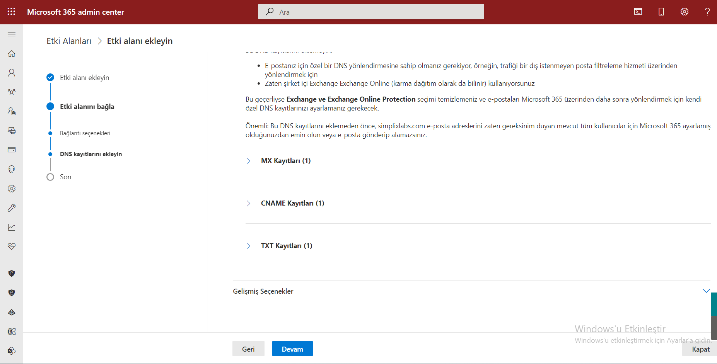This screenshot has height=364, width=717.
Task: Open settings gear in top header
Action: coord(685,12)
